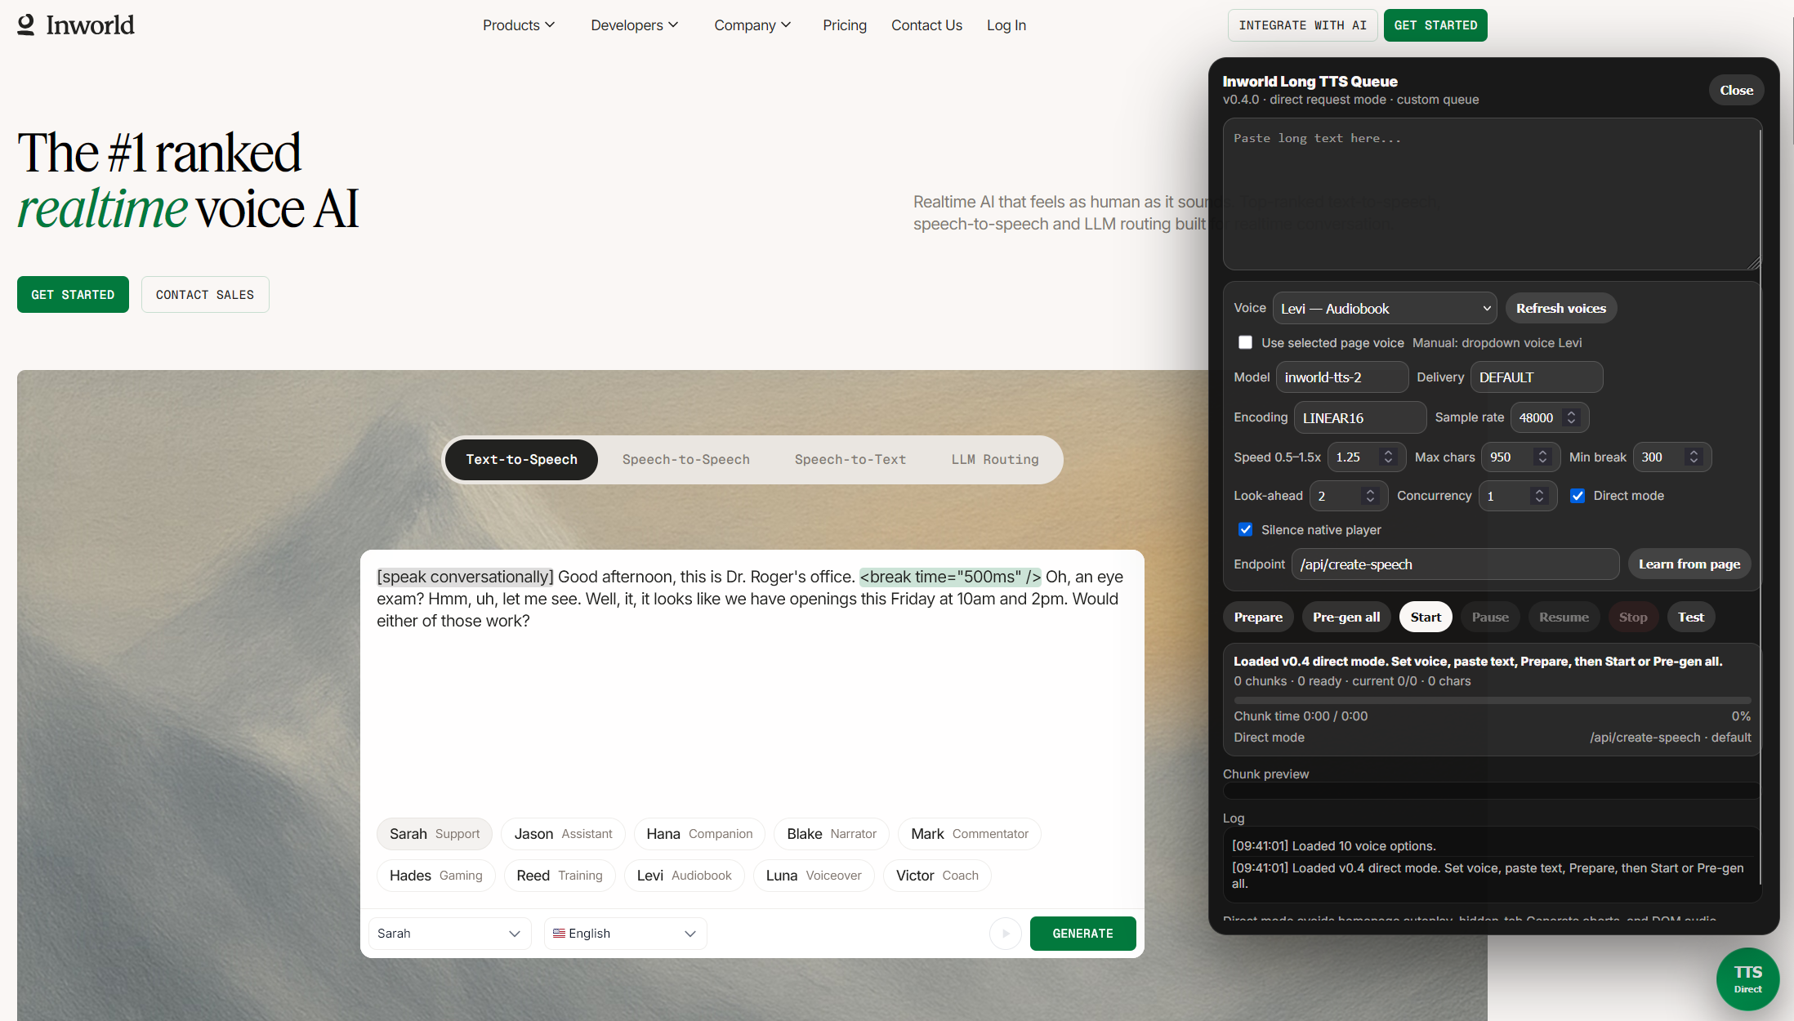Click the Pre-gen all button

(x=1346, y=618)
